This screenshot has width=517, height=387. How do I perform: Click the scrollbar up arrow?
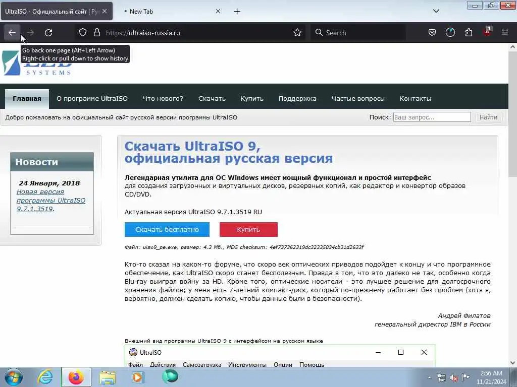coord(512,47)
